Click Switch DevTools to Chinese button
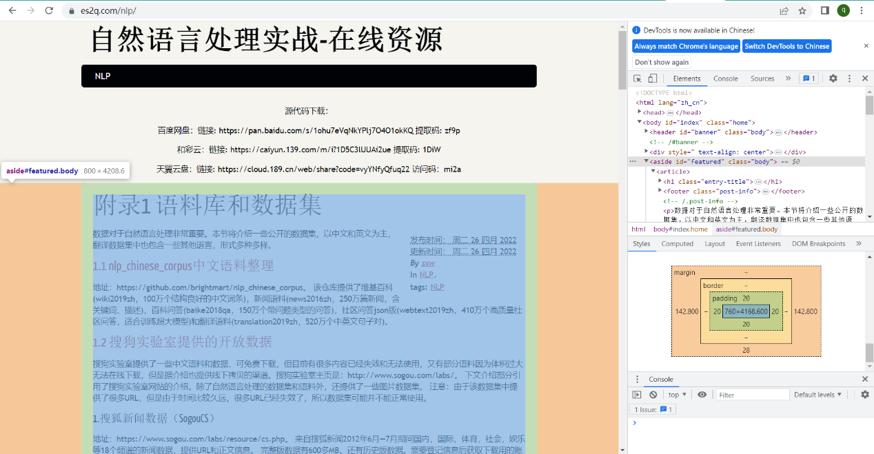This screenshot has height=454, width=874. [786, 46]
